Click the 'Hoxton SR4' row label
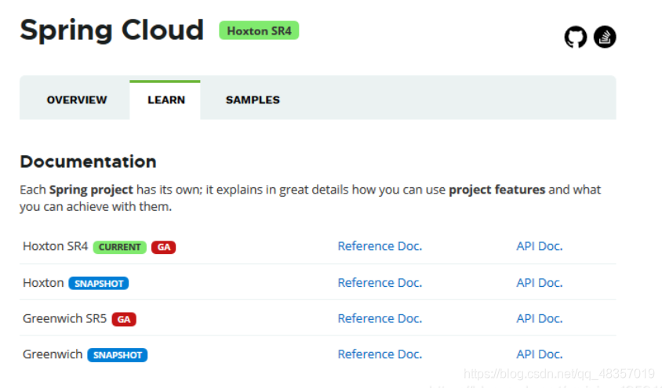662x388 pixels. (x=56, y=246)
